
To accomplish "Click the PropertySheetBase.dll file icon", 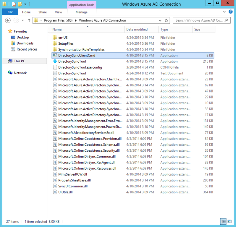I will coord(55,180).
